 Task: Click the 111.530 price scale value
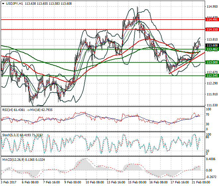(212, 105)
